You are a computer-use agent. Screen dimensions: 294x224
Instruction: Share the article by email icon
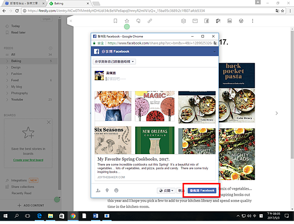[x=195, y=21]
